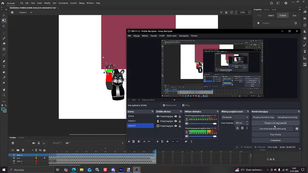Image resolution: width=308 pixels, height=173 pixels.
Task: Remove the selected scene in OBS
Action: pos(133,142)
